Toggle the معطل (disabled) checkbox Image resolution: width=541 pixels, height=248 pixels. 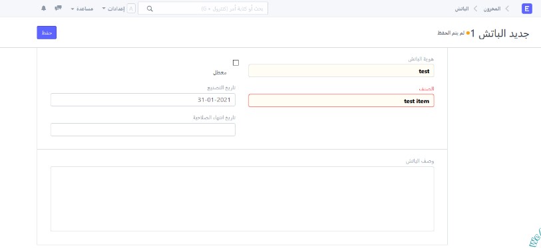(236, 62)
